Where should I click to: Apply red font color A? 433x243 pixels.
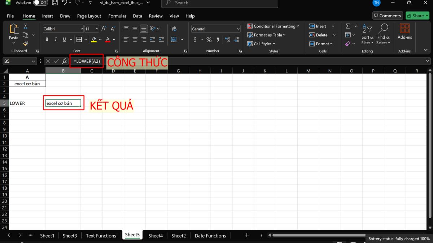[x=108, y=40]
